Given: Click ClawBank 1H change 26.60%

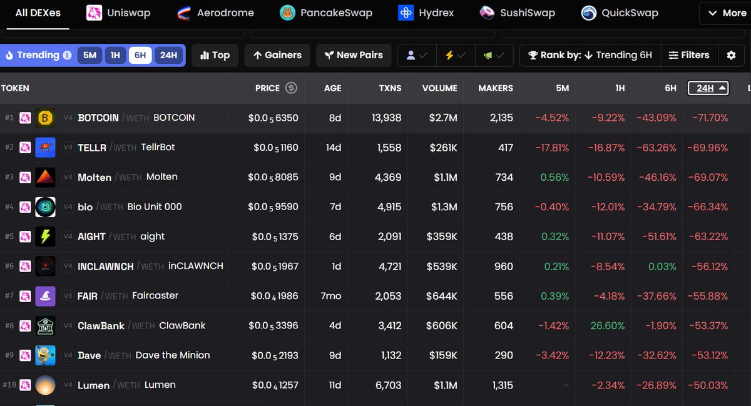Looking at the screenshot, I should [x=607, y=326].
